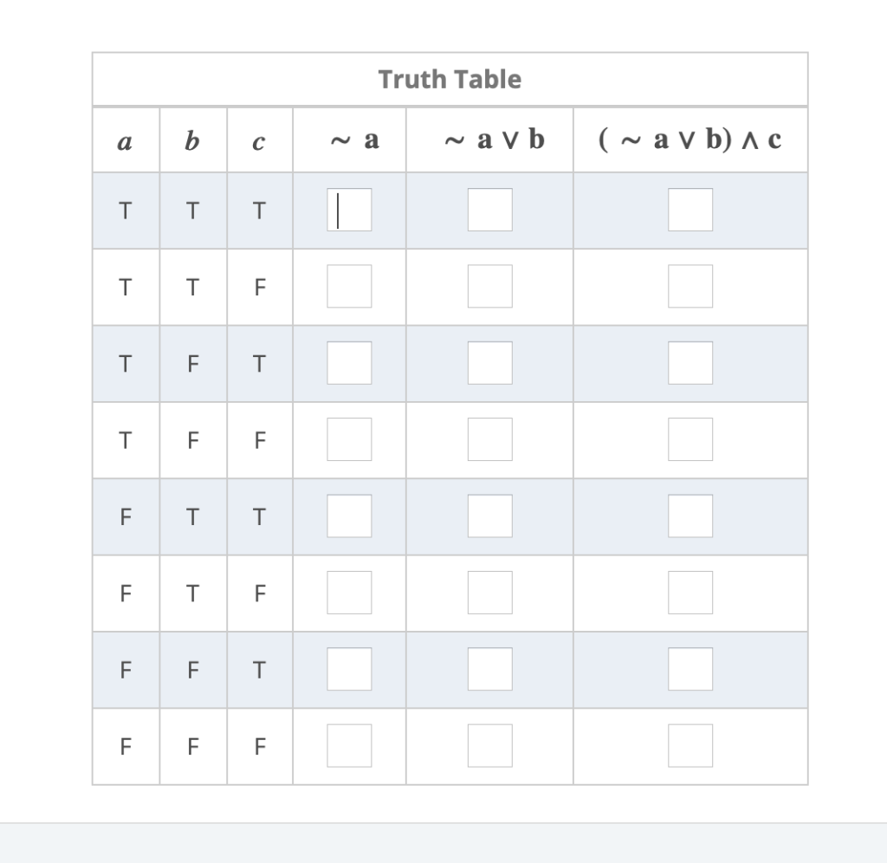Click the ~a box in row T,F,T
Image resolution: width=887 pixels, height=863 pixels.
349,362
